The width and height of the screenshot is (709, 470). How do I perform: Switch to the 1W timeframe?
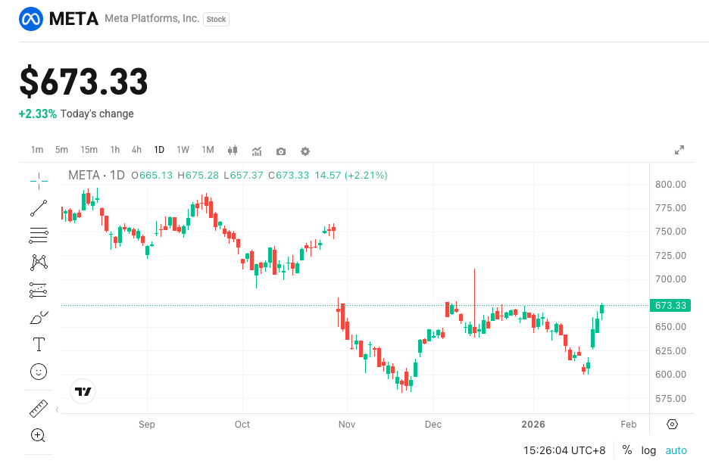click(183, 150)
